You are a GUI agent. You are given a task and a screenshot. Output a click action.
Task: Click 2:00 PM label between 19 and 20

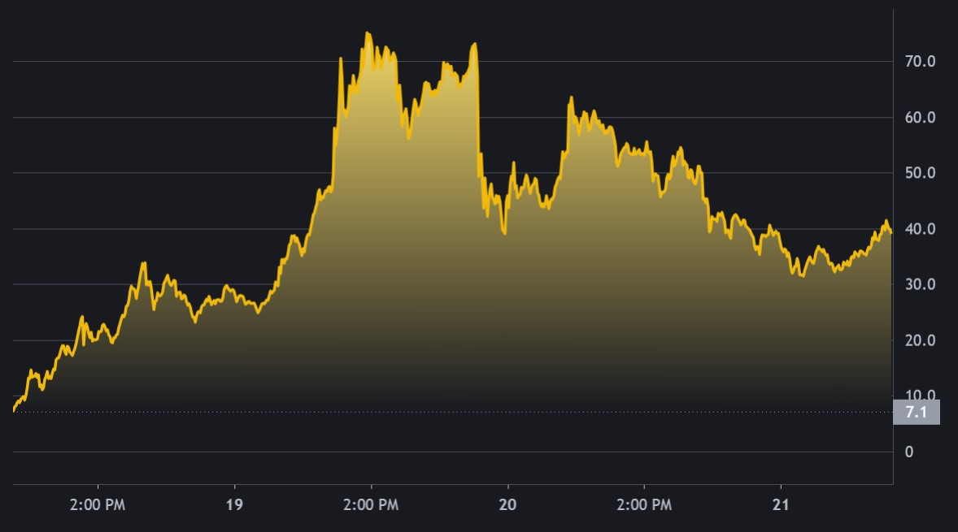371,505
